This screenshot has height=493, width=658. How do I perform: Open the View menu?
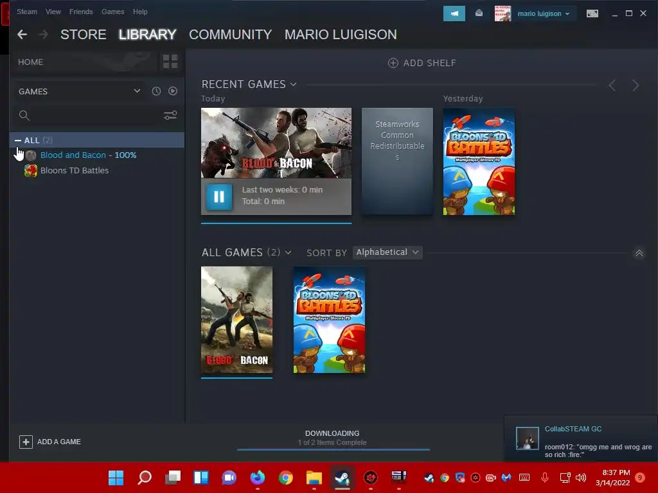(x=53, y=12)
